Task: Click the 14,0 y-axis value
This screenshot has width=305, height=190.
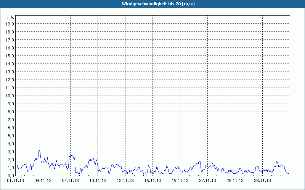Action: (10, 64)
